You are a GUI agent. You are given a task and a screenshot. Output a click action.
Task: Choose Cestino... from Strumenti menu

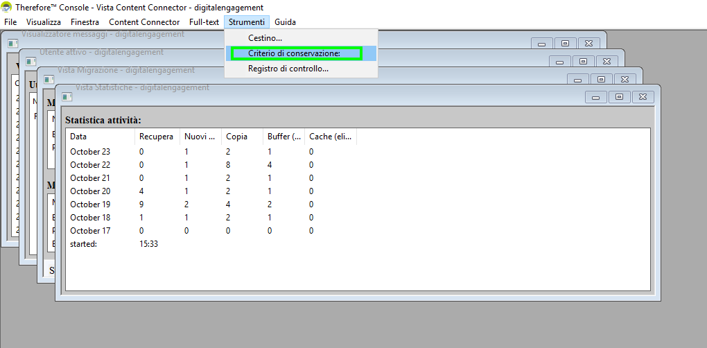(301, 38)
